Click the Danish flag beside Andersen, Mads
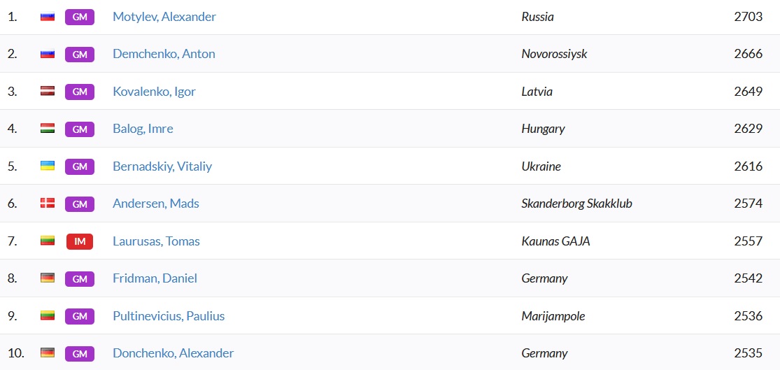 click(x=48, y=203)
